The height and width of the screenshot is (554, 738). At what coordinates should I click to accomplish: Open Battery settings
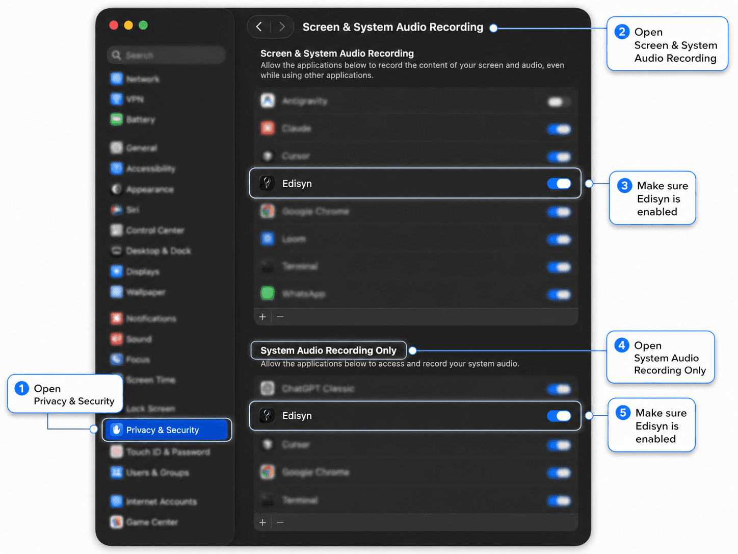click(133, 119)
